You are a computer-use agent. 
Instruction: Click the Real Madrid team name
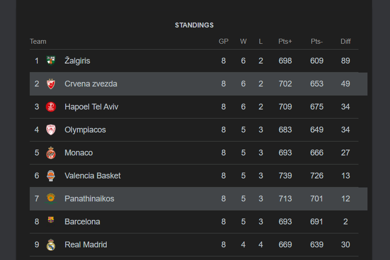coord(86,245)
